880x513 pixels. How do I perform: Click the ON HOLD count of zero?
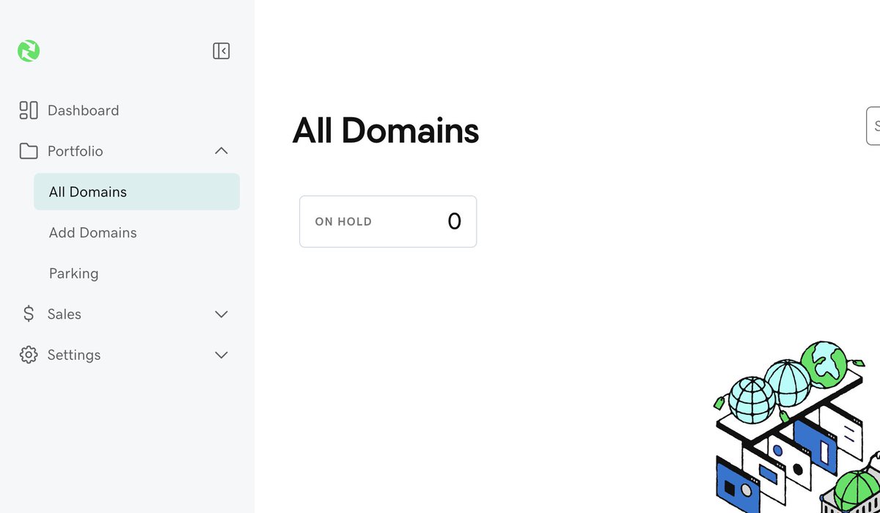pos(455,221)
